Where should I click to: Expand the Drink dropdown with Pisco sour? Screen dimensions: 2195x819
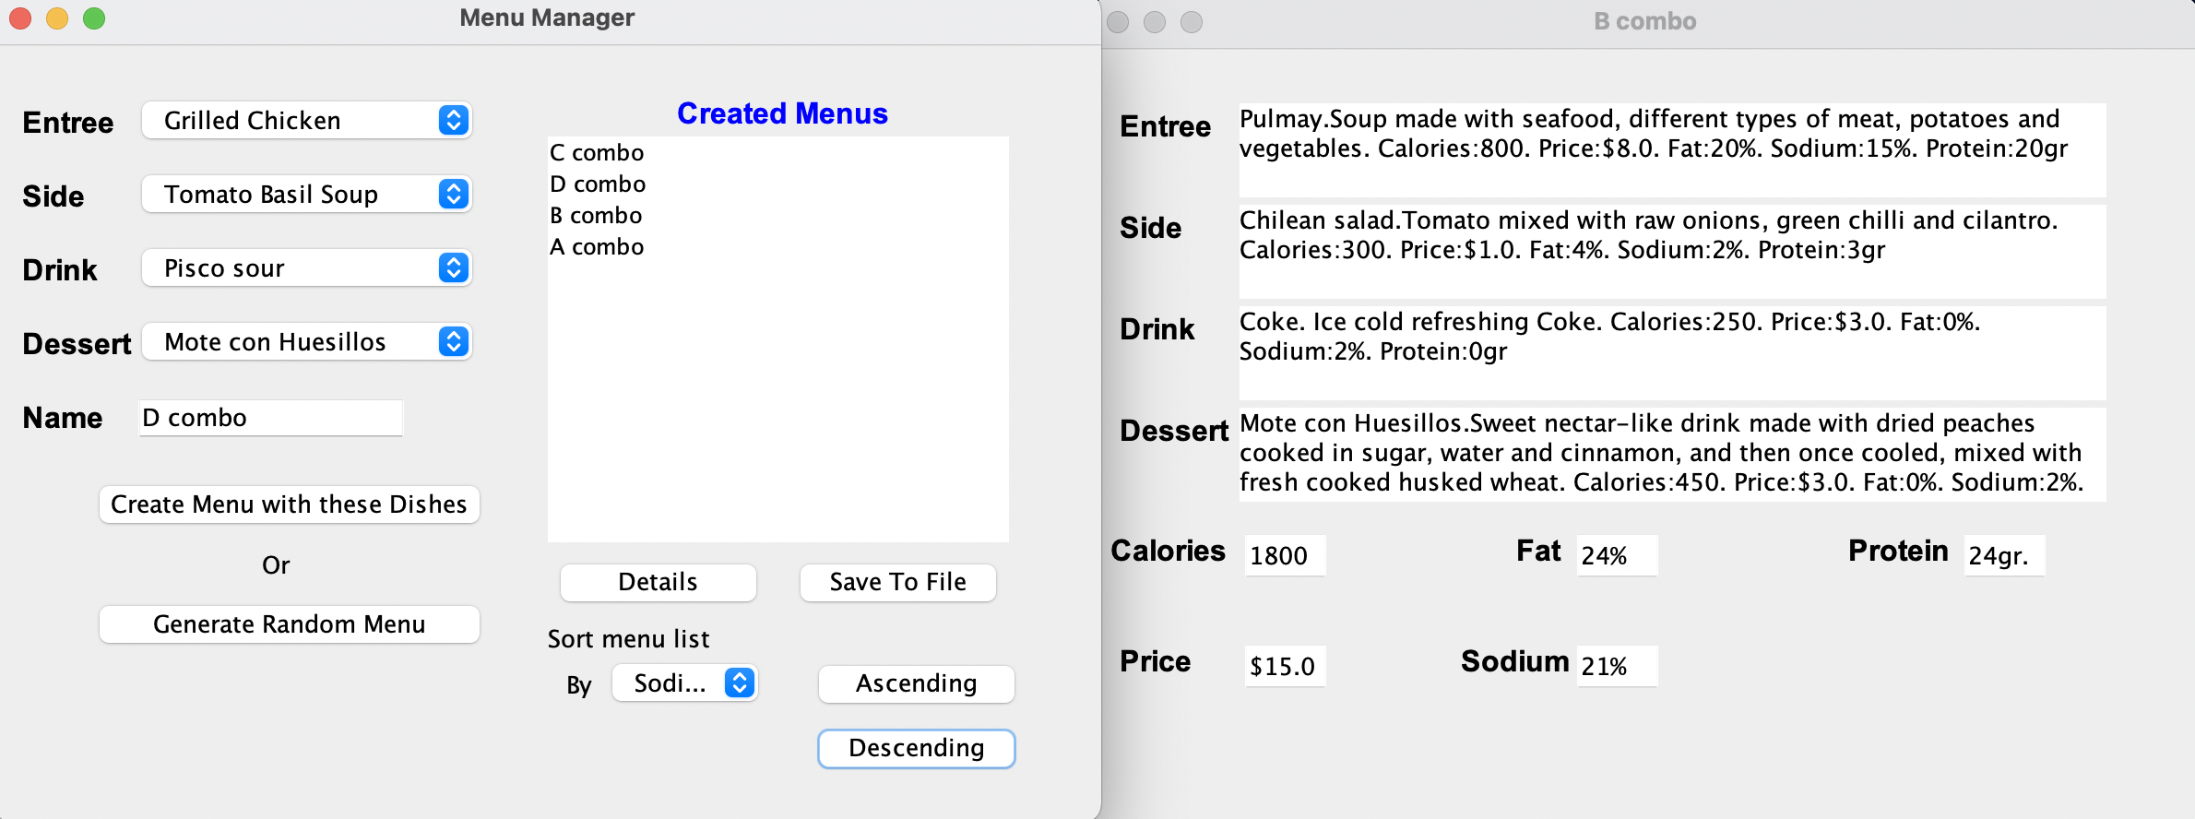pos(307,267)
